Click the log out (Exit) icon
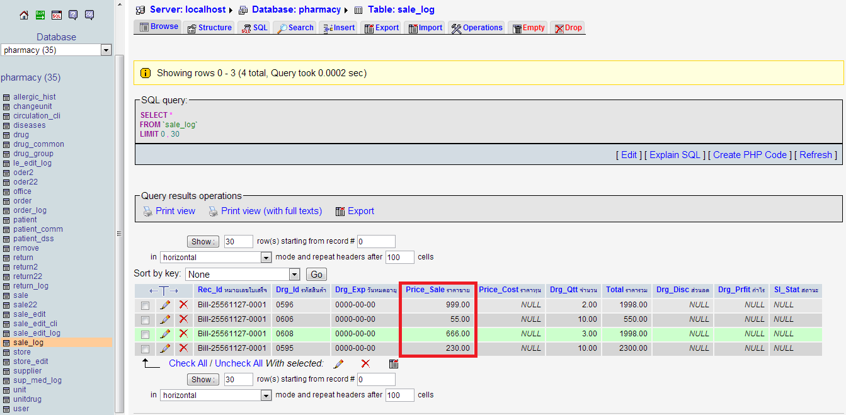This screenshot has width=846, height=415. click(40, 15)
